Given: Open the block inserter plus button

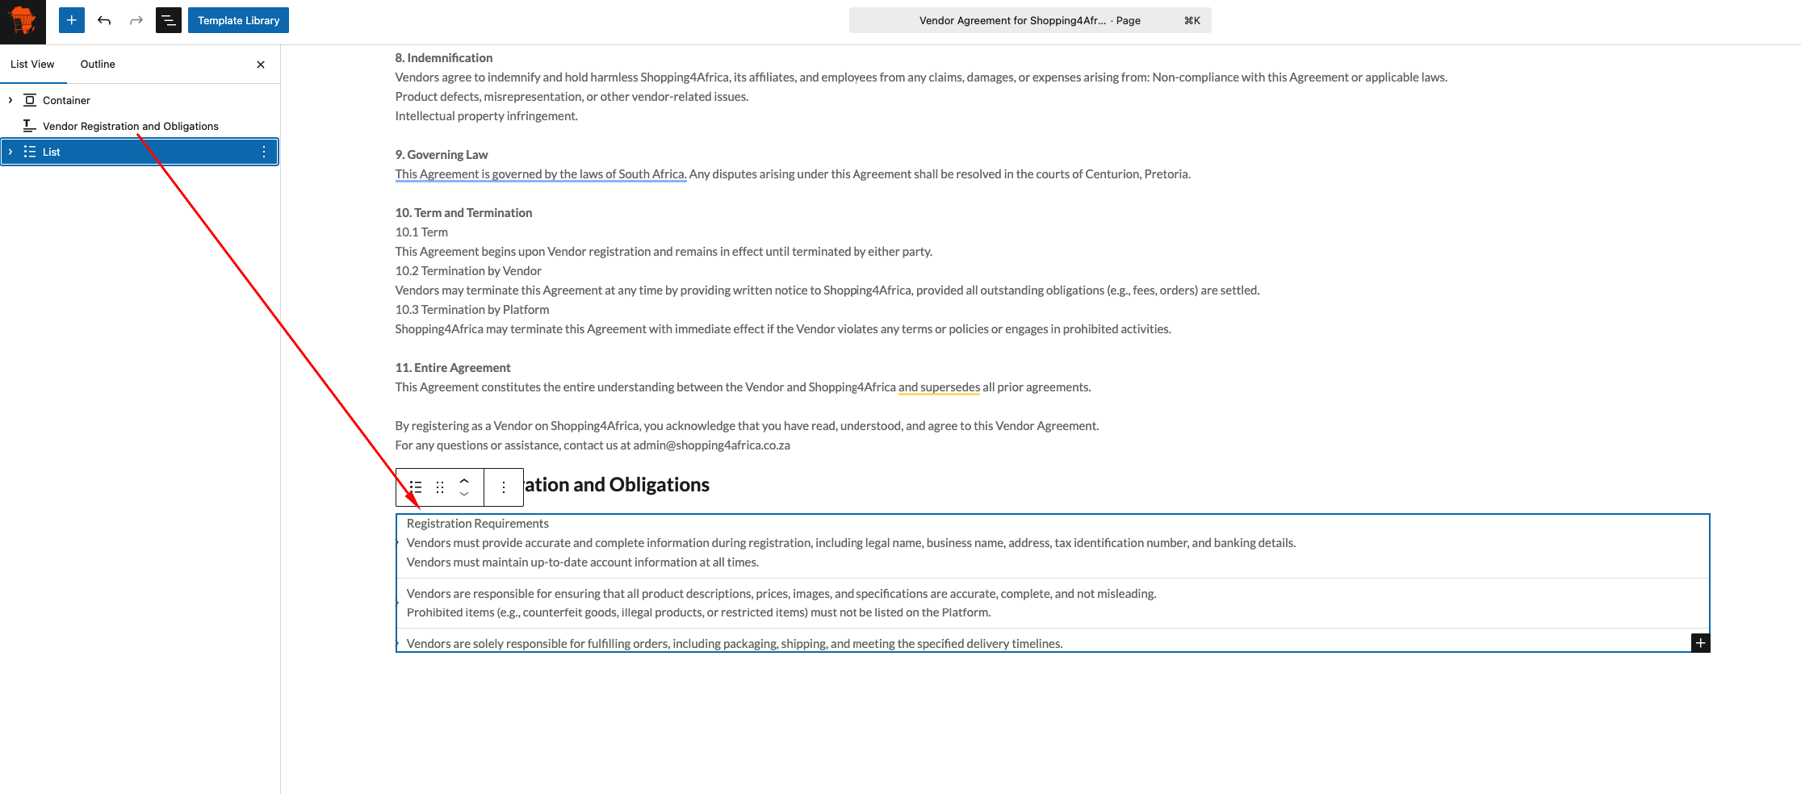Looking at the screenshot, I should pyautogui.click(x=72, y=20).
